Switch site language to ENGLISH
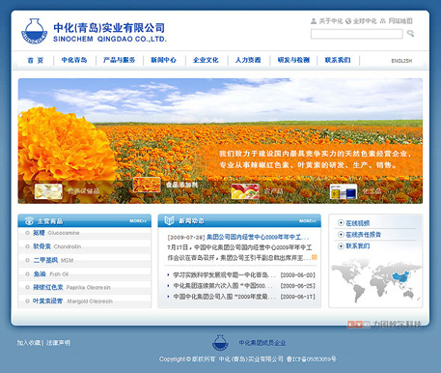Screen dimensions: 441x373 (x=401, y=61)
